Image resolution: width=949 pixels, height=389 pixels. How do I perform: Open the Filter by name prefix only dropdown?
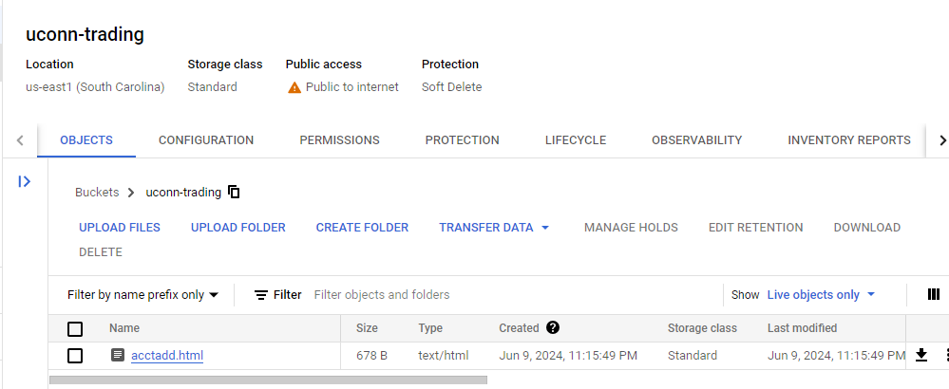(142, 295)
